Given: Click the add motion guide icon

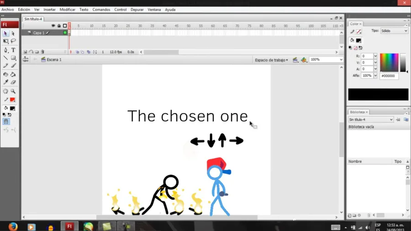Looking at the screenshot, I should pyautogui.click(x=31, y=52).
